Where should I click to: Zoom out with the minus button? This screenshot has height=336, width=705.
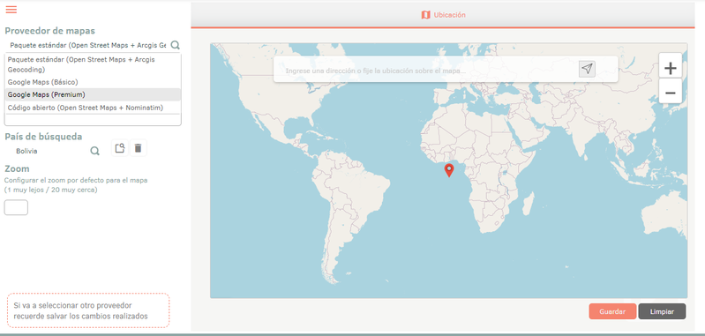[x=671, y=93]
